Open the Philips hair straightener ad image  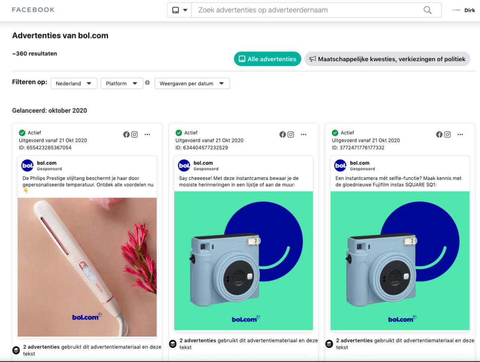coord(87,267)
